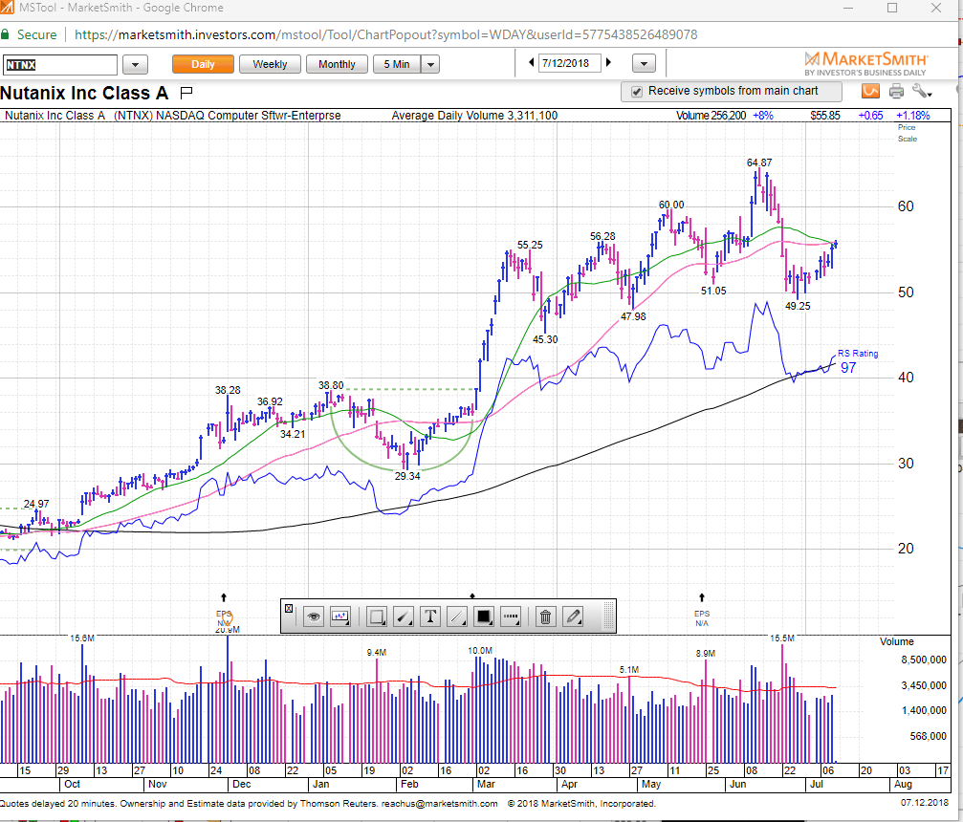Open the date picker dropdown
Screen dimensions: 963x822
[644, 63]
